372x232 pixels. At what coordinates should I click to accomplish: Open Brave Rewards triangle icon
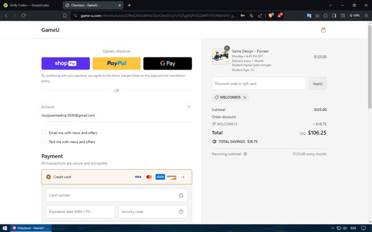point(280,16)
